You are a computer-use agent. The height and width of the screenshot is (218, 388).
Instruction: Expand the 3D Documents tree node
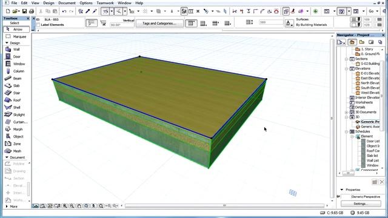pos(346,112)
